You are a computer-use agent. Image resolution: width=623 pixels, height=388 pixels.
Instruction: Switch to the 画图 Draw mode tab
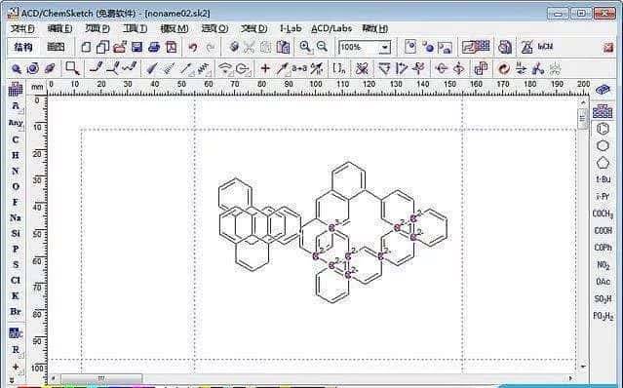coord(56,47)
